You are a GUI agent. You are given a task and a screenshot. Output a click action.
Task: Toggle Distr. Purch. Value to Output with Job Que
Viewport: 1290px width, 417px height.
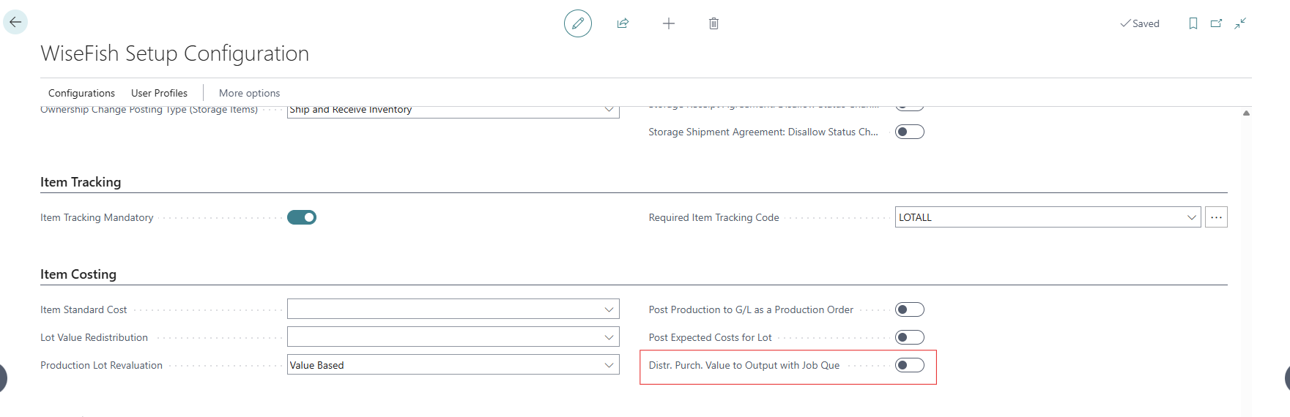click(x=909, y=365)
